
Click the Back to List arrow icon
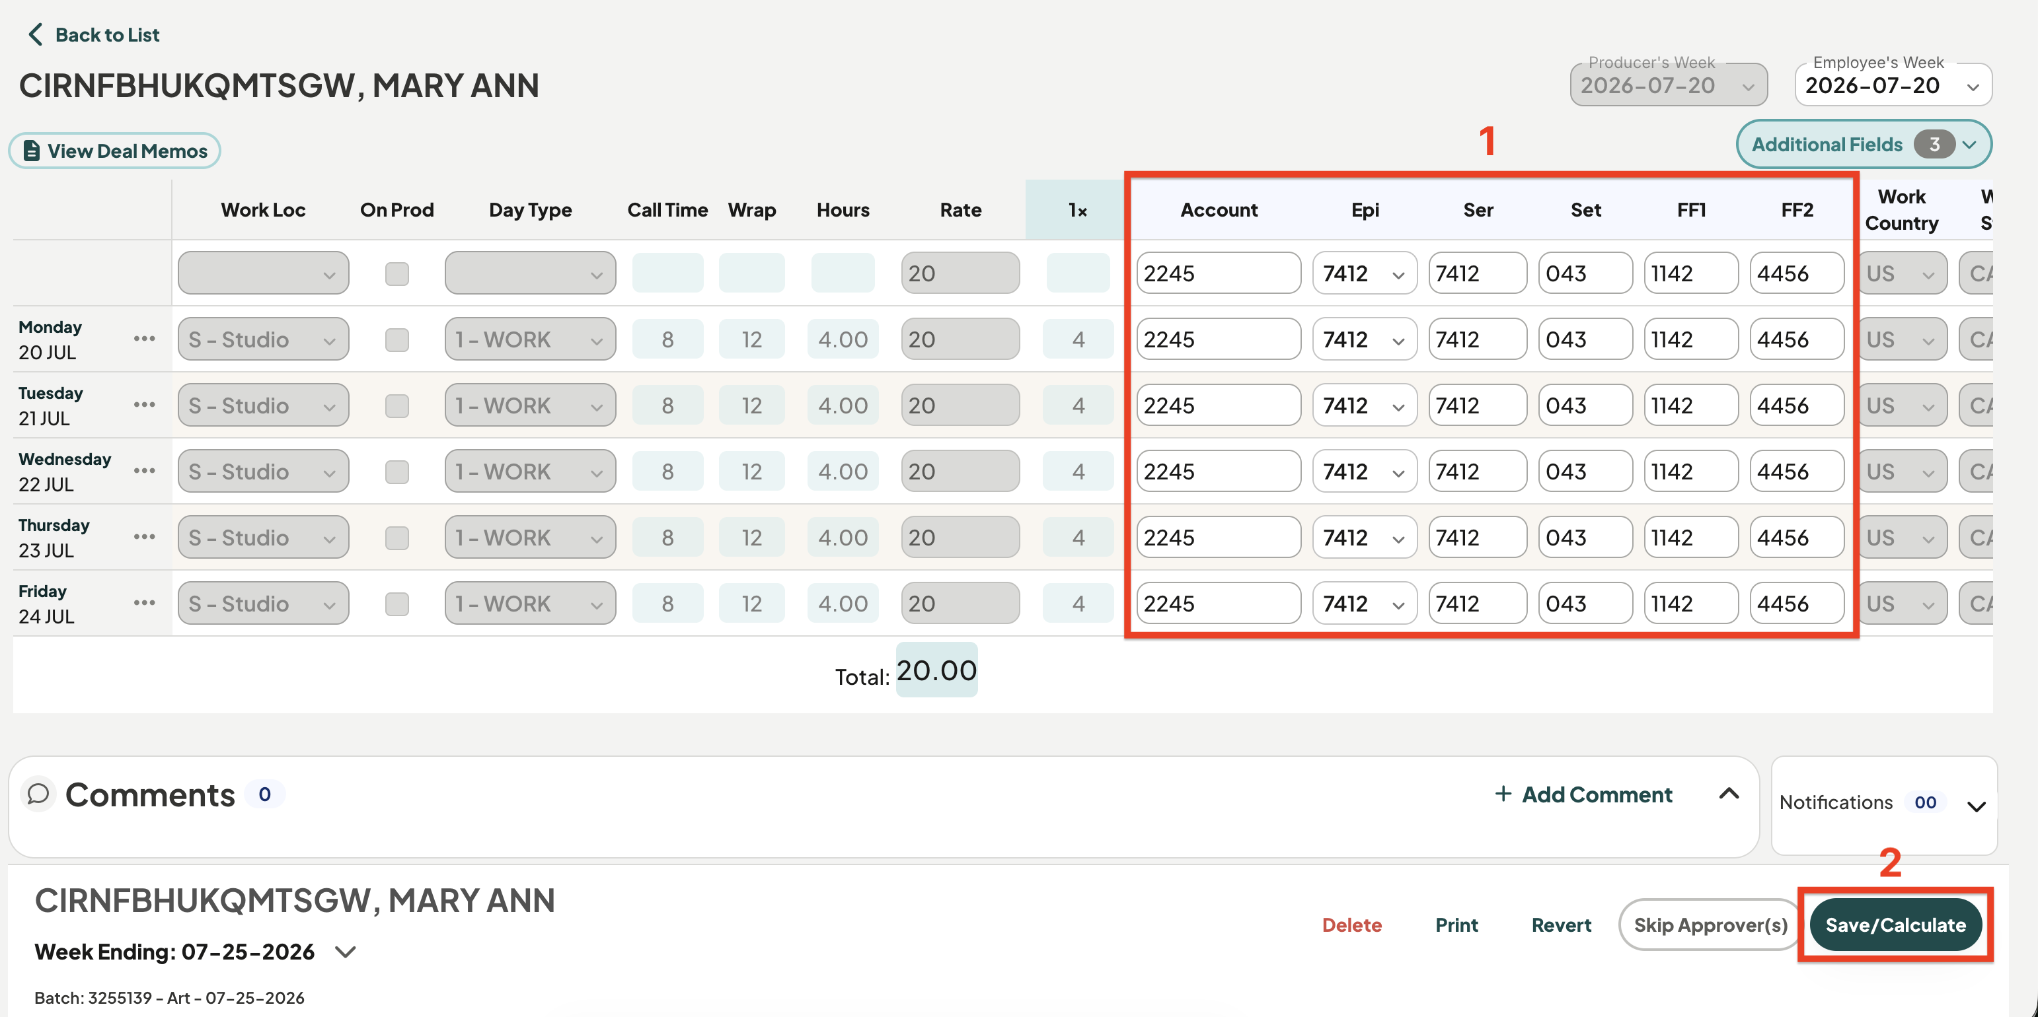click(35, 34)
